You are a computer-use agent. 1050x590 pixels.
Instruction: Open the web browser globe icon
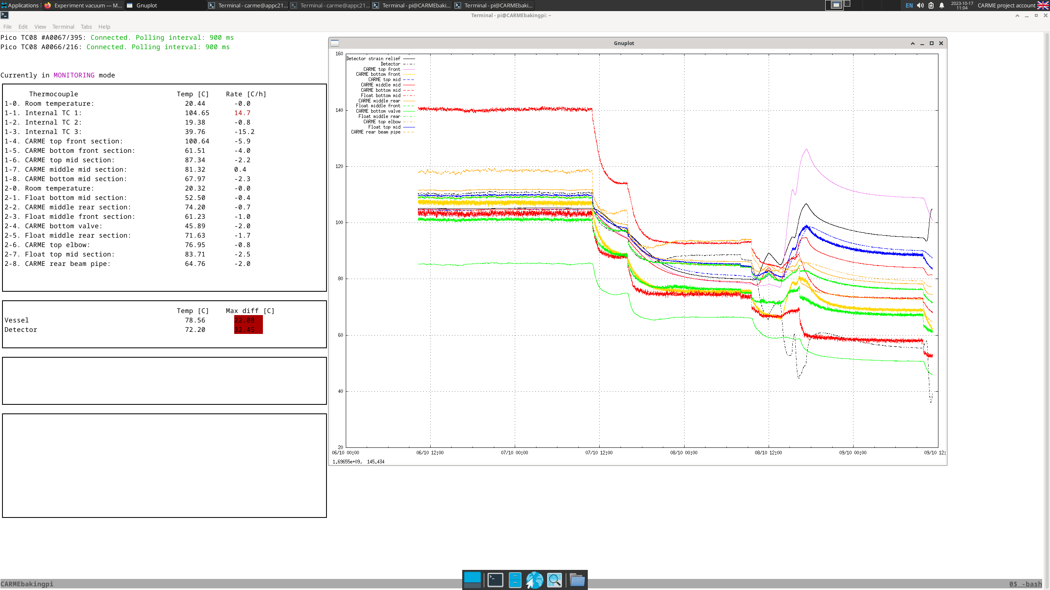point(534,580)
